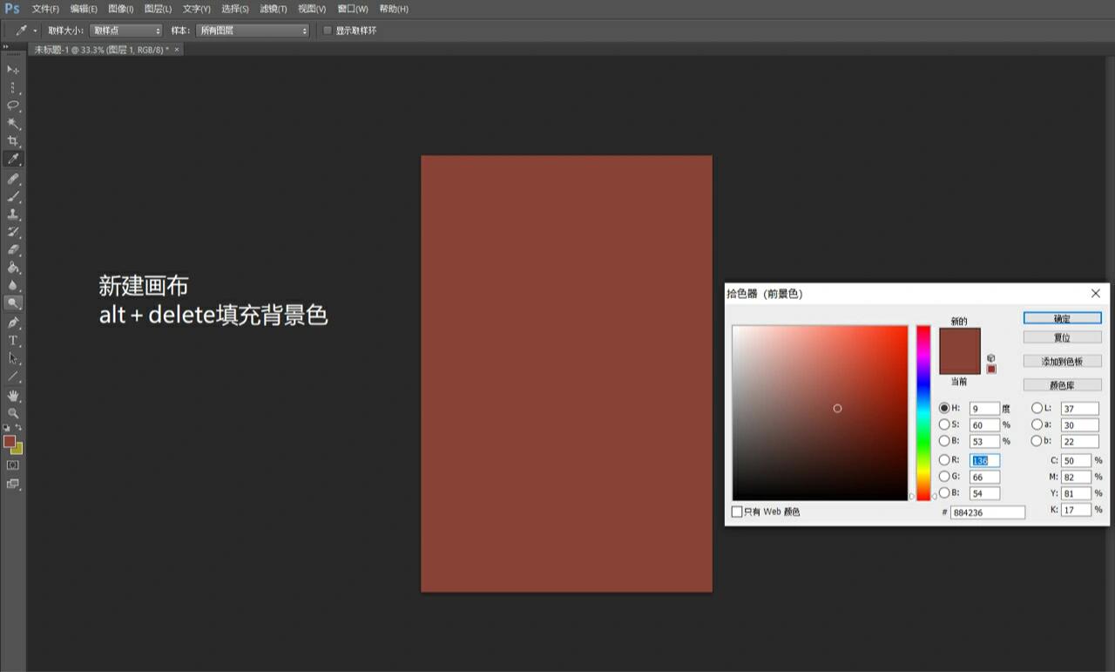The height and width of the screenshot is (672, 1115).
Task: Select brightness B radio beside value 53
Action: [944, 441]
